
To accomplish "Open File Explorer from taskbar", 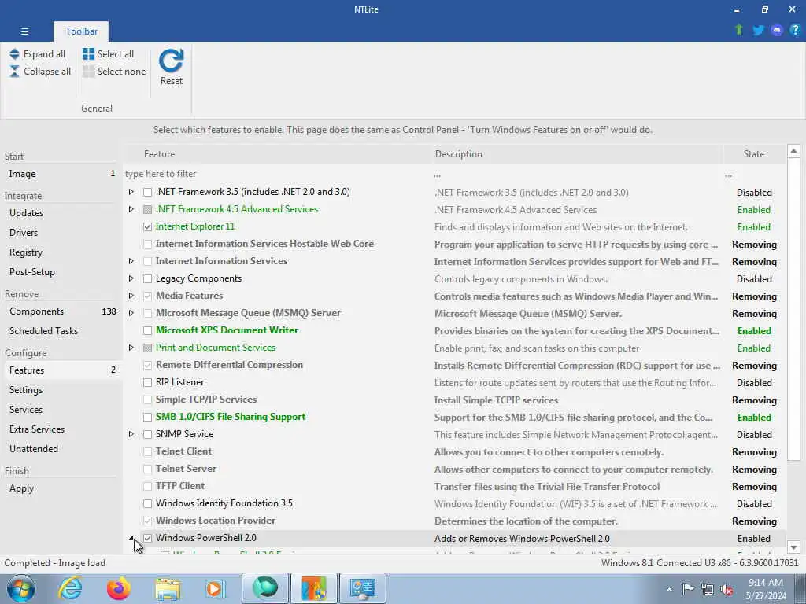I will (x=168, y=588).
